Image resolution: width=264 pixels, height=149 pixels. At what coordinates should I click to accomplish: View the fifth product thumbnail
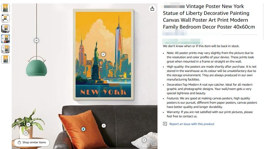[5, 49]
